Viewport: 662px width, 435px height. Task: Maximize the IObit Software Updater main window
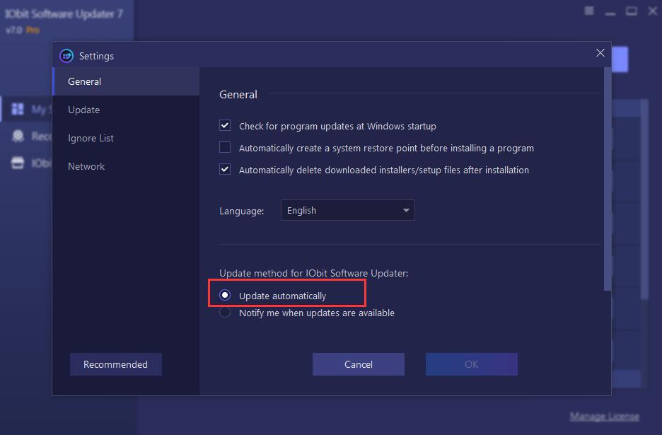(x=631, y=11)
